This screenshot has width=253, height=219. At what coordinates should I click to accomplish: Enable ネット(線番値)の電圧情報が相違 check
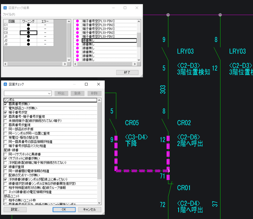(6, 192)
